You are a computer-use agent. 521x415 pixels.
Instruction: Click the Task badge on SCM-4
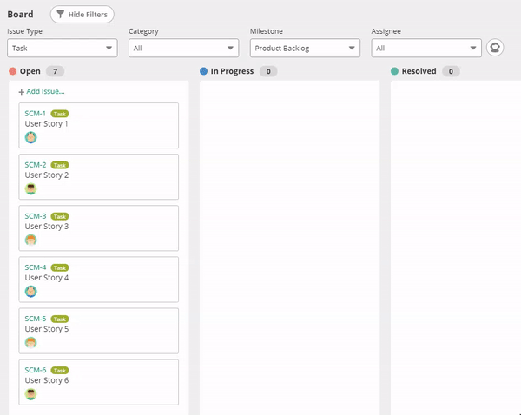click(60, 267)
